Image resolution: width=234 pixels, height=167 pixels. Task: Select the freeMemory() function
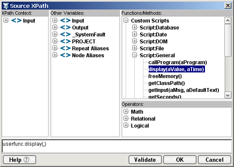pos(165,76)
